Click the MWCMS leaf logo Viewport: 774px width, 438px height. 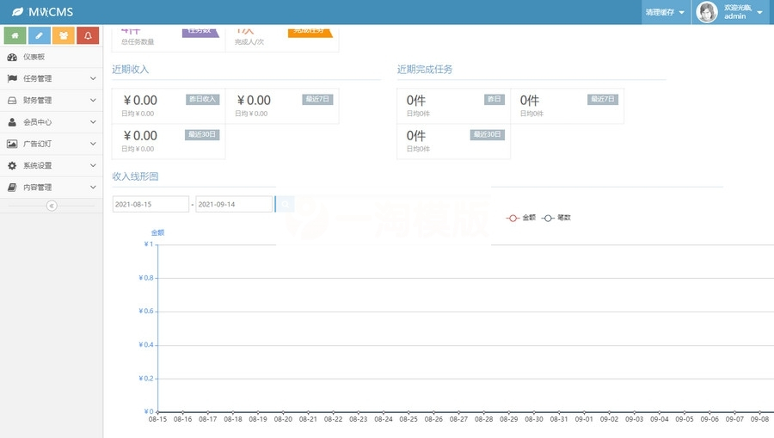coord(17,12)
